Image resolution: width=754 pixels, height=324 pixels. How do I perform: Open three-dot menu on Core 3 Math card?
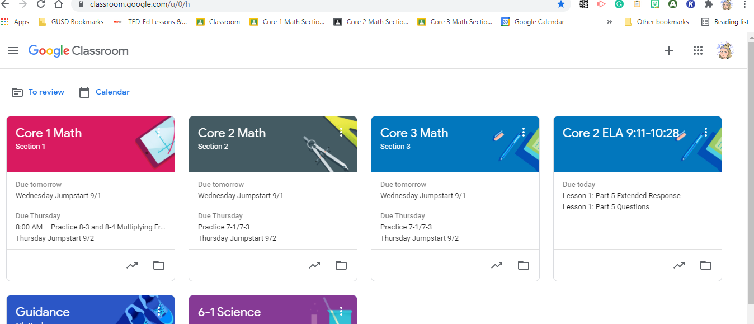(x=524, y=132)
